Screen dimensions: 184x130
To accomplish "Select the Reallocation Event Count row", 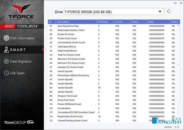I will click(x=113, y=117).
